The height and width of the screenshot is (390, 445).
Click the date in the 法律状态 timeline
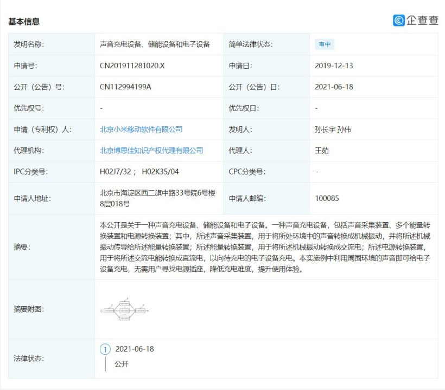click(135, 349)
